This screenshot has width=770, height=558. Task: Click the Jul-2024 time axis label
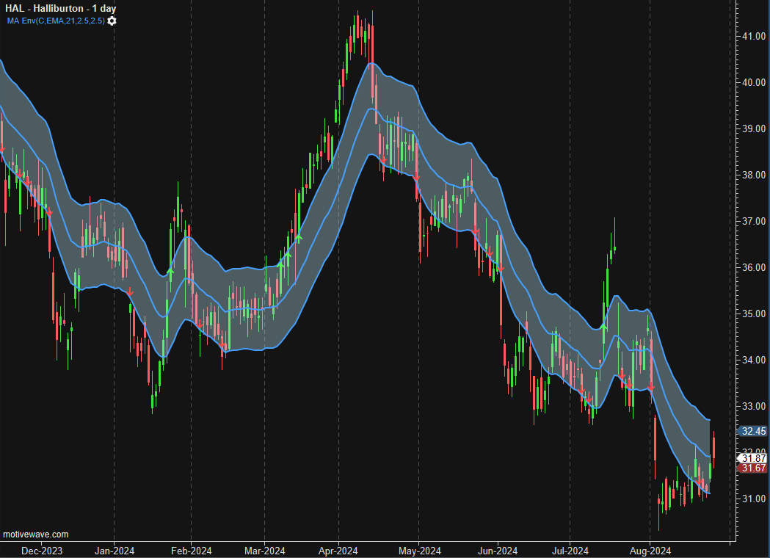coord(570,551)
